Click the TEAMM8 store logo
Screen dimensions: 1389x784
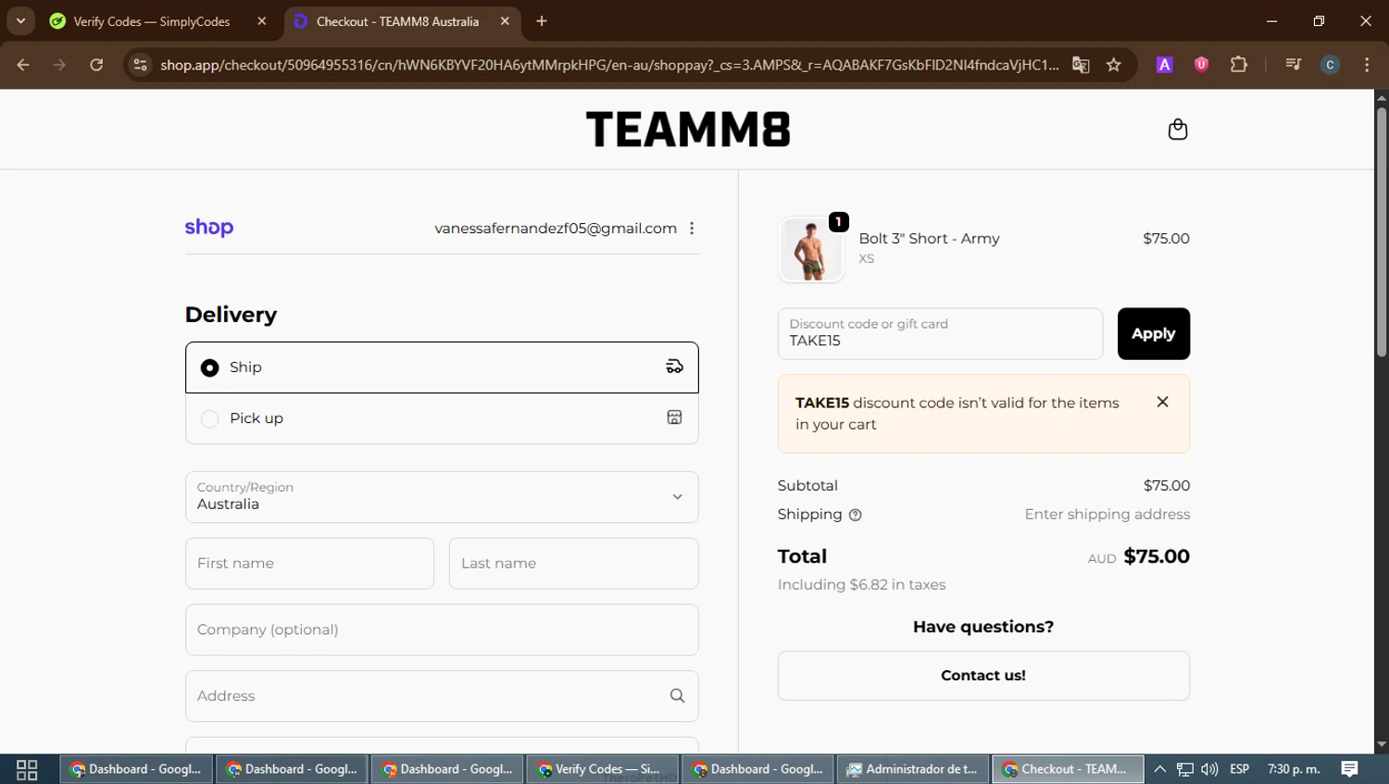(688, 130)
